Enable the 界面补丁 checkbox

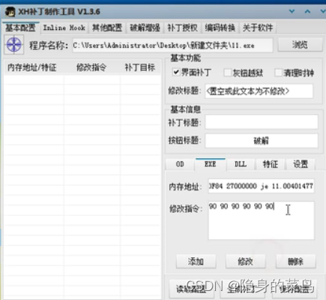click(176, 72)
